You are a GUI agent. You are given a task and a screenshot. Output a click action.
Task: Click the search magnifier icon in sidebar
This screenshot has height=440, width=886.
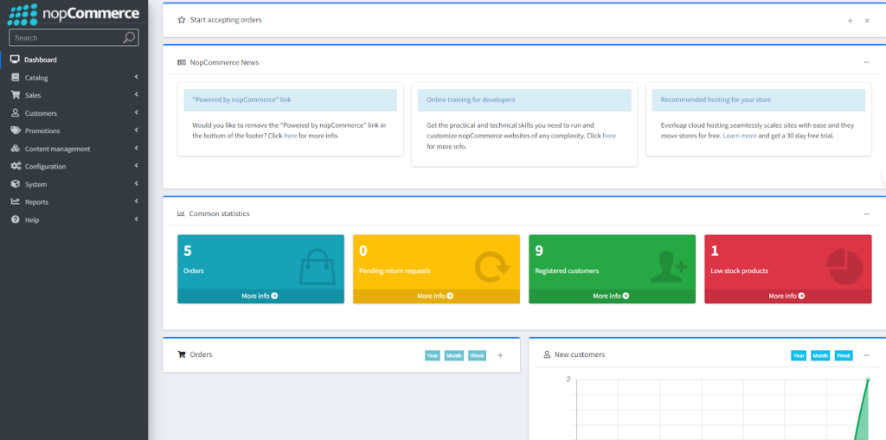129,38
